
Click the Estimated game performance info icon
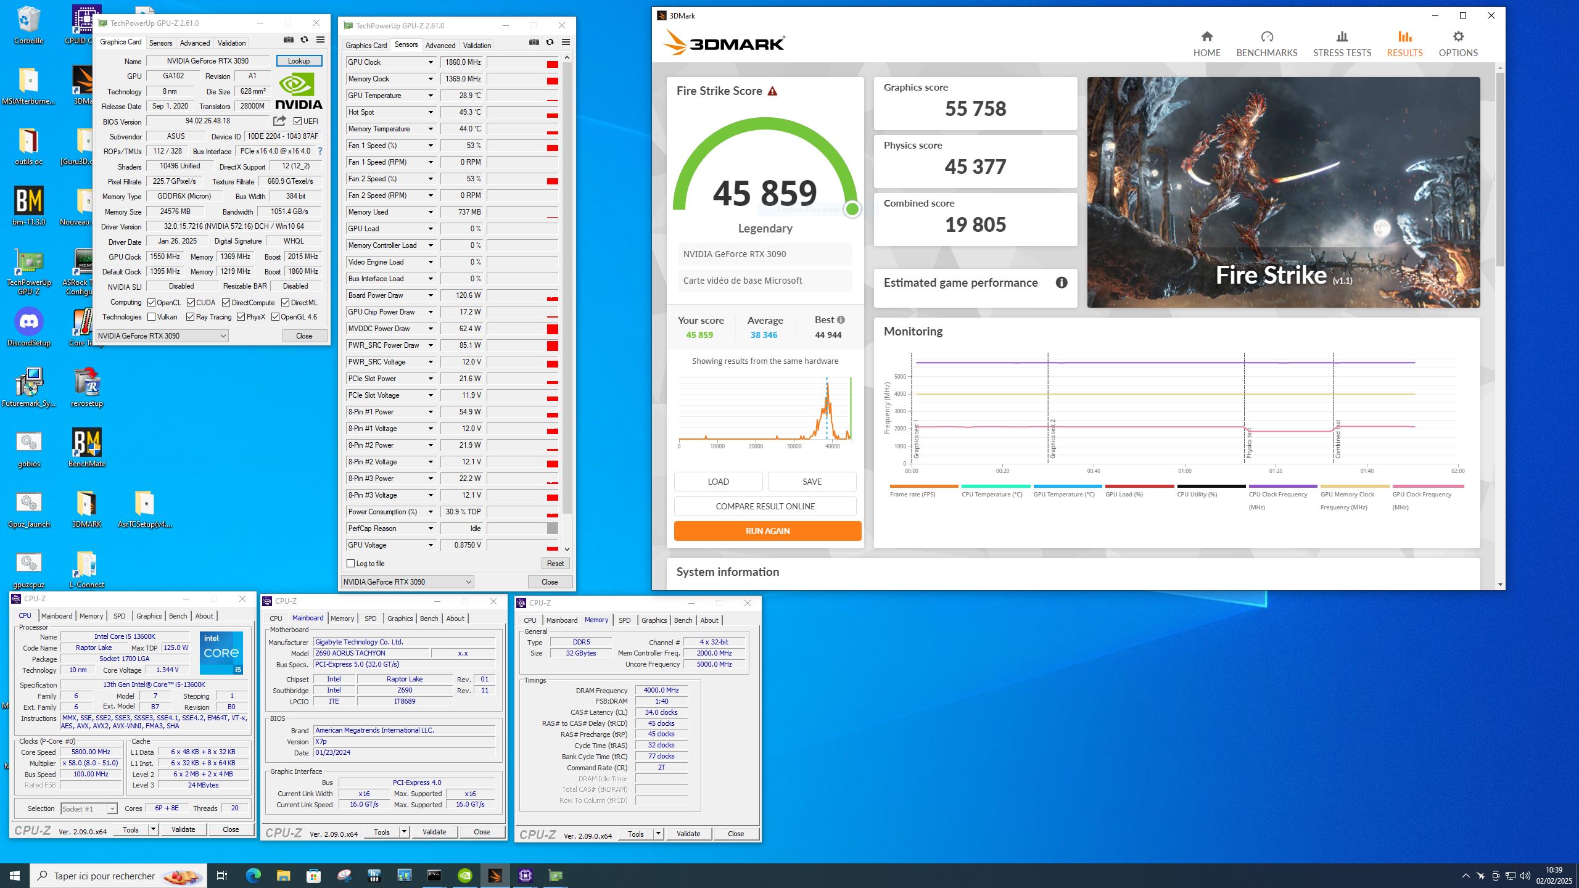[1061, 282]
